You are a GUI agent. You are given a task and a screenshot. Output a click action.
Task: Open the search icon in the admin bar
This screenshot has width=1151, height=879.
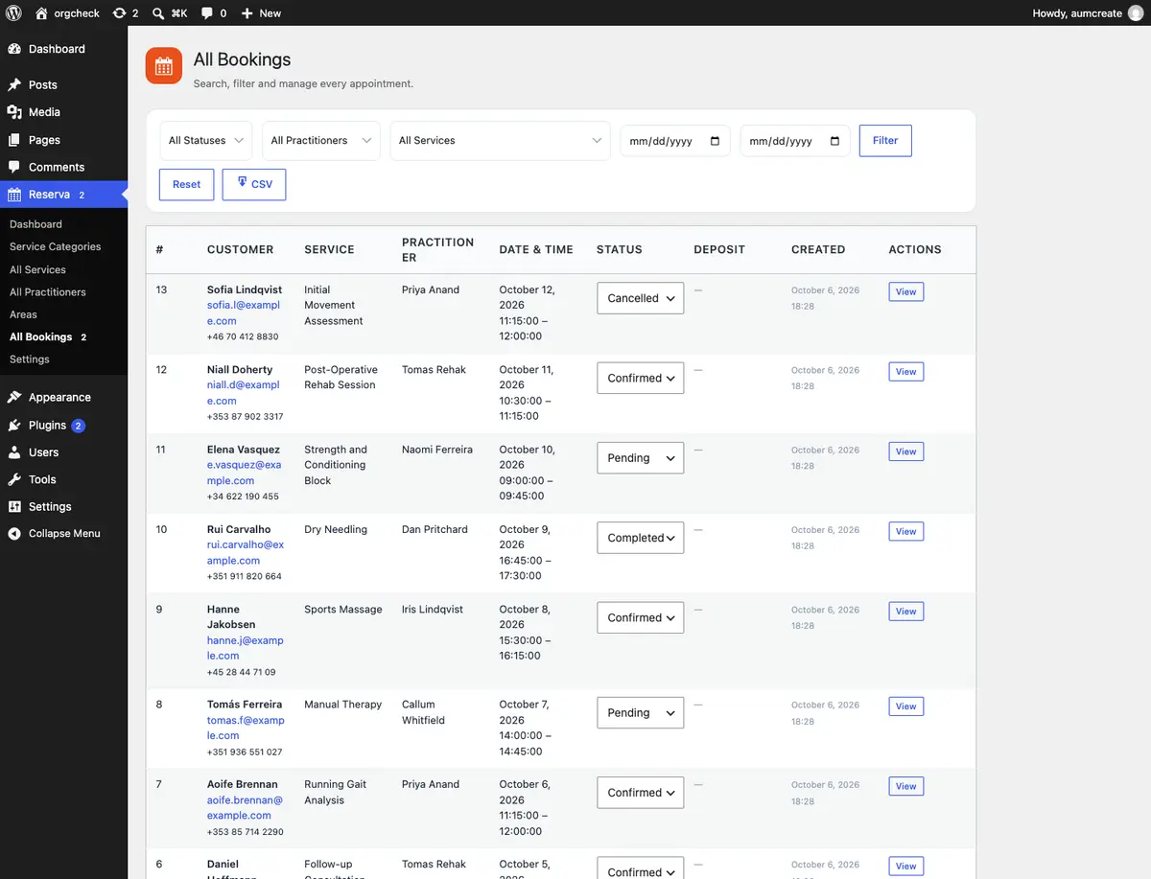tap(157, 13)
